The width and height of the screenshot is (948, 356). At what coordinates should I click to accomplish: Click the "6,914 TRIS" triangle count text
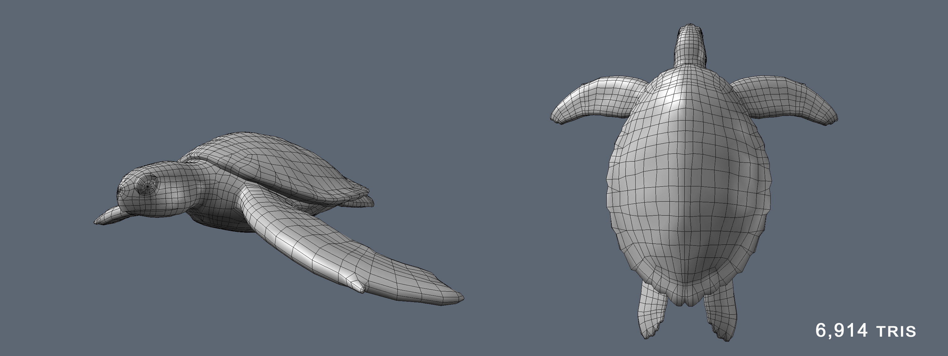point(866,330)
